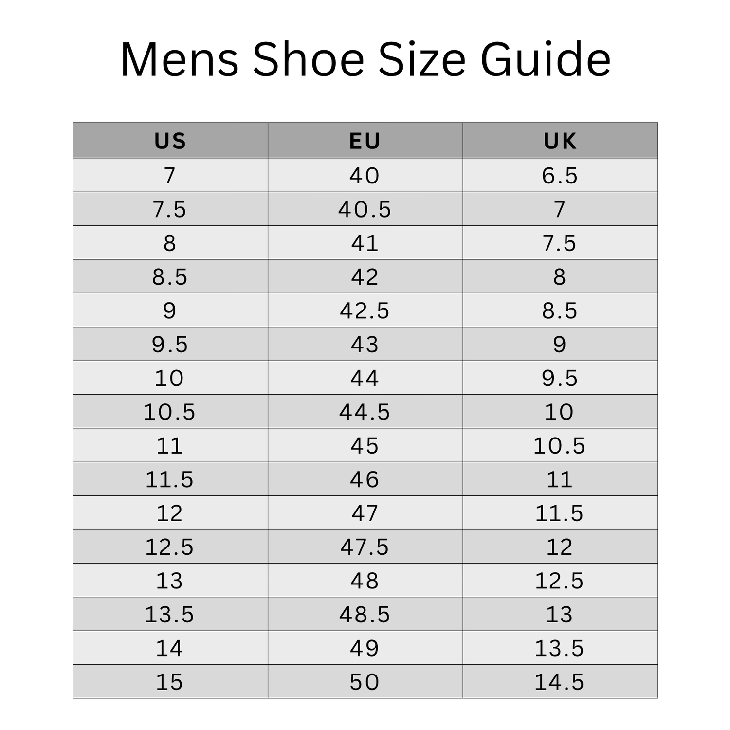Select the US size 7 cell
This screenshot has height=730, width=730.
(170, 176)
